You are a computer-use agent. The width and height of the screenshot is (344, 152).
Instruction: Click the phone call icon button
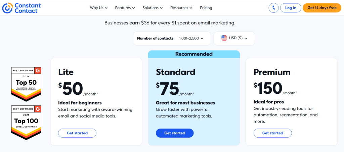coord(274,8)
